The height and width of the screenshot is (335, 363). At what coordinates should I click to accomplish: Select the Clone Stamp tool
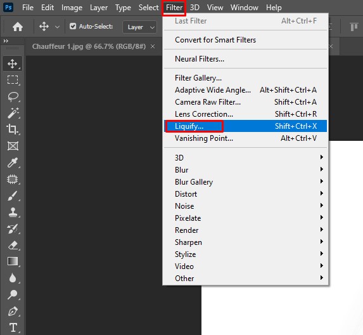click(13, 212)
